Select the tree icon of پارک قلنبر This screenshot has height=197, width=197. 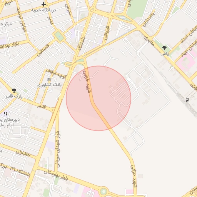[14, 90]
